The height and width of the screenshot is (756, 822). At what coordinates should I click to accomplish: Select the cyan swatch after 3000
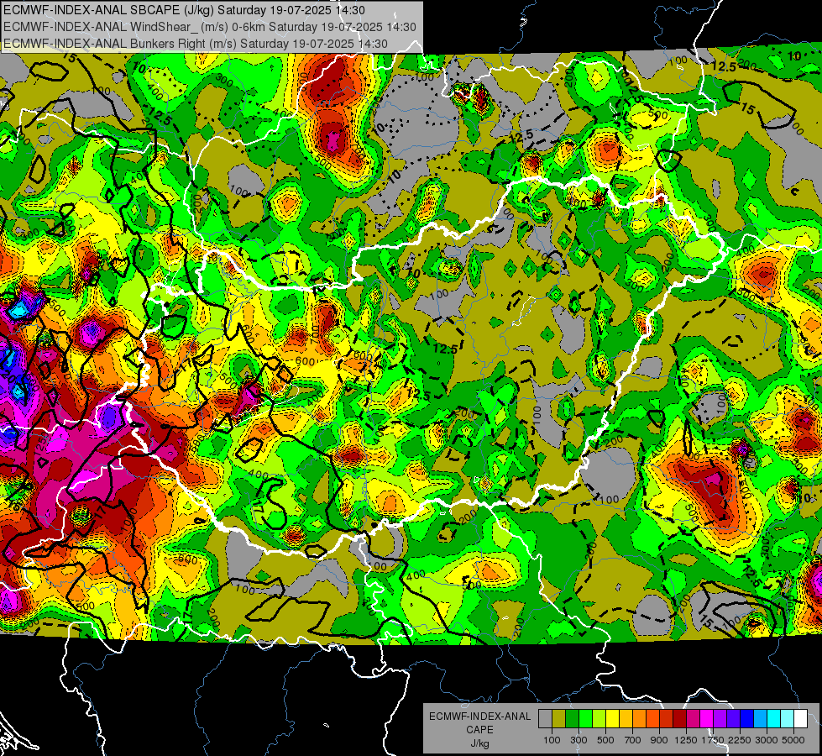(774, 718)
